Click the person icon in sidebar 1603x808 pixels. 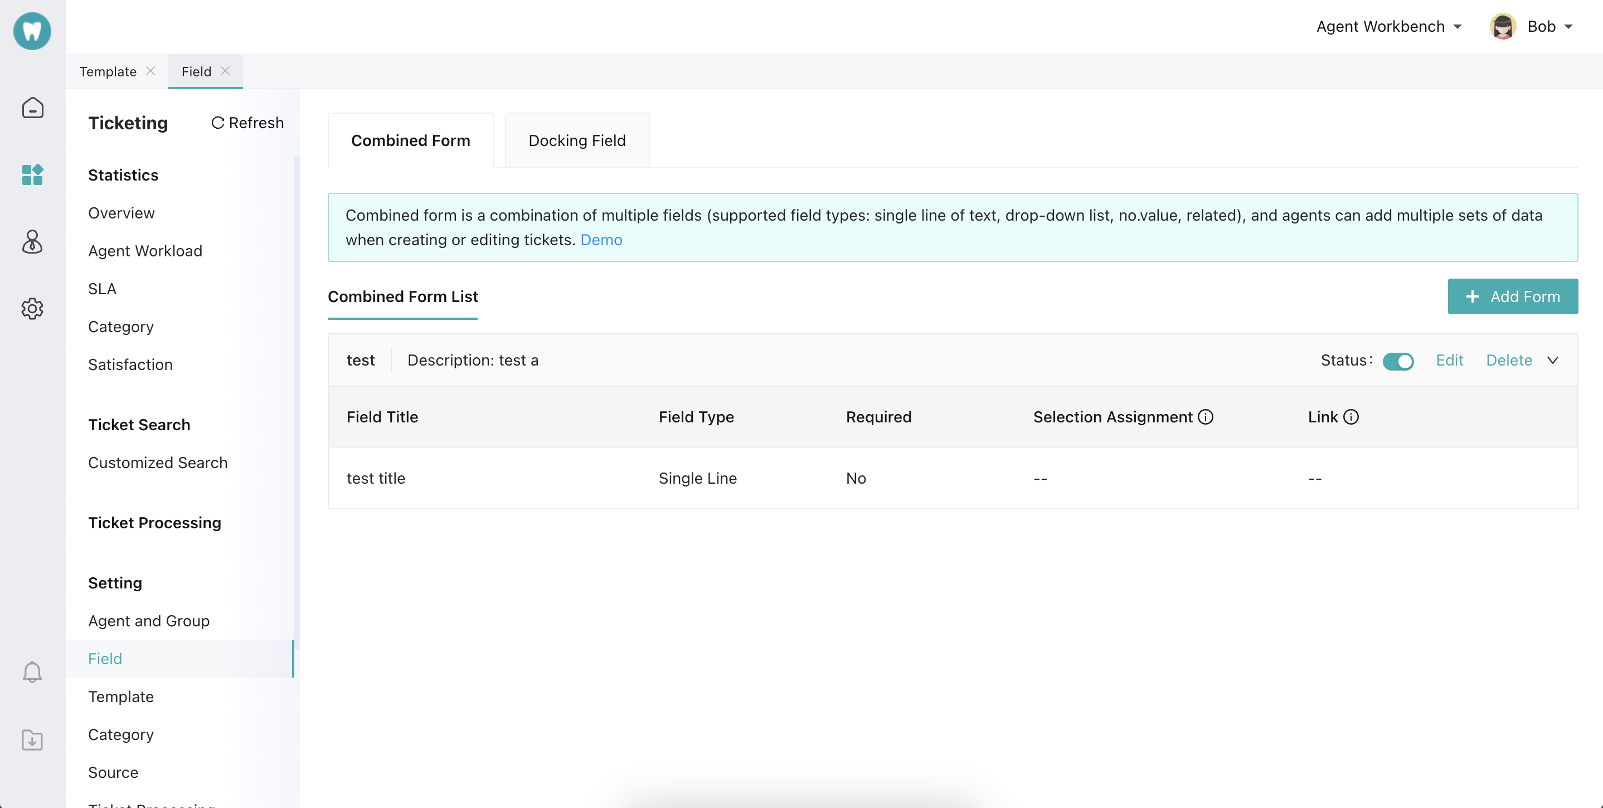(x=32, y=241)
